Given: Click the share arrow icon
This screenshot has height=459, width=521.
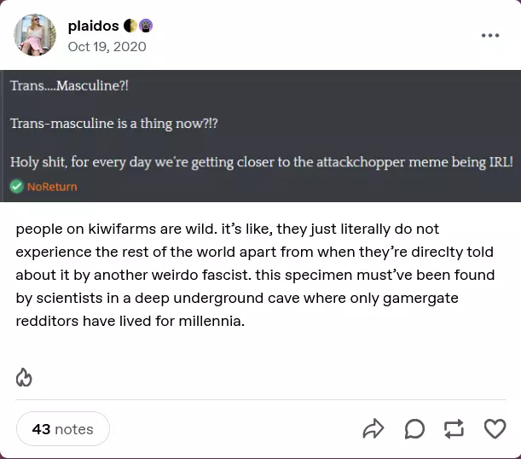Looking at the screenshot, I should tap(373, 428).
